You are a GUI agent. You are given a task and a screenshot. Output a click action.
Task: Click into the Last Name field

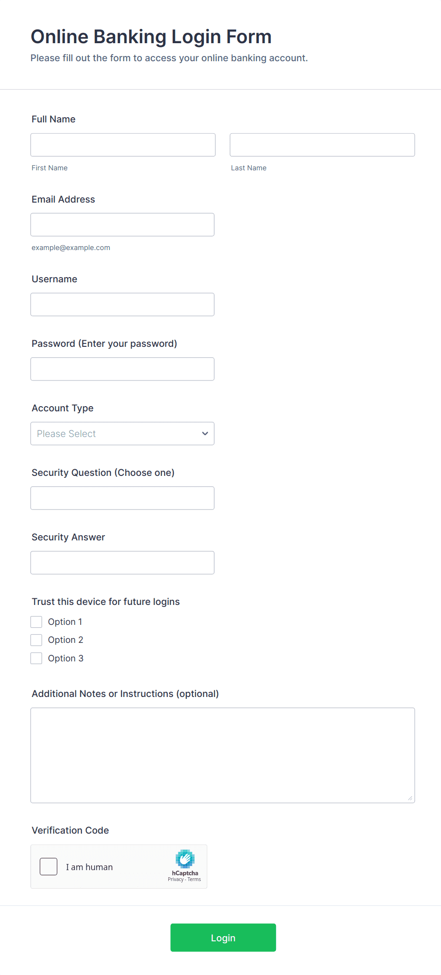pyautogui.click(x=322, y=145)
